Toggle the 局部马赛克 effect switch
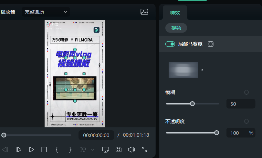Image resolution: width=262 pixels, height=158 pixels. tap(170, 44)
